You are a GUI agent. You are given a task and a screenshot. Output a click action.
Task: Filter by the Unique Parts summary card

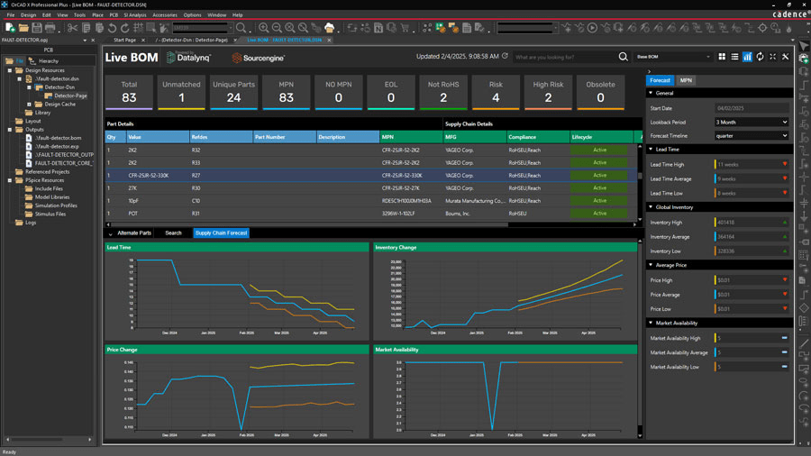point(233,93)
